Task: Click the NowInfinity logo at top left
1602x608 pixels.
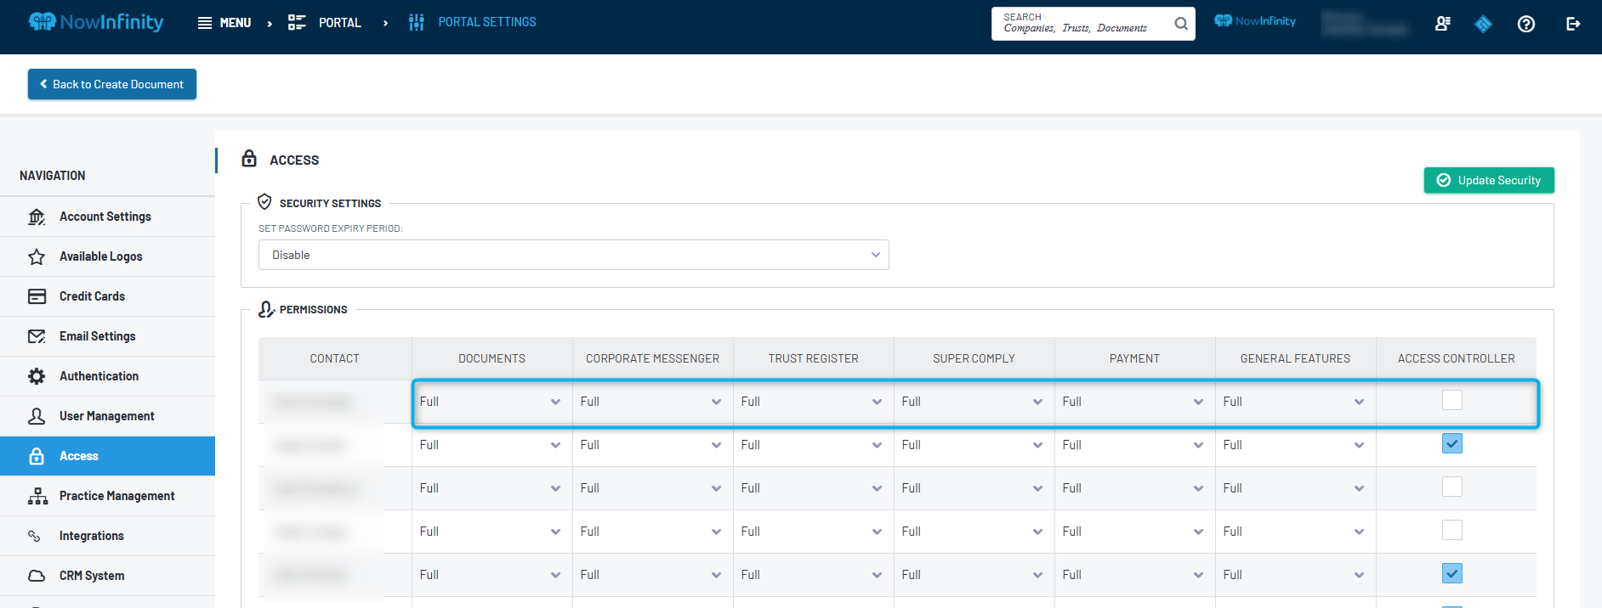Action: 96,22
